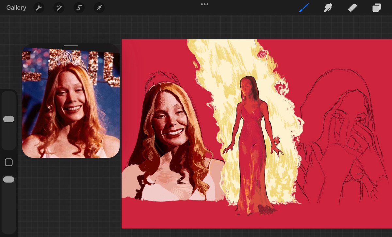Tap the standing figure in red dress
The height and width of the screenshot is (237, 392).
pos(254,145)
